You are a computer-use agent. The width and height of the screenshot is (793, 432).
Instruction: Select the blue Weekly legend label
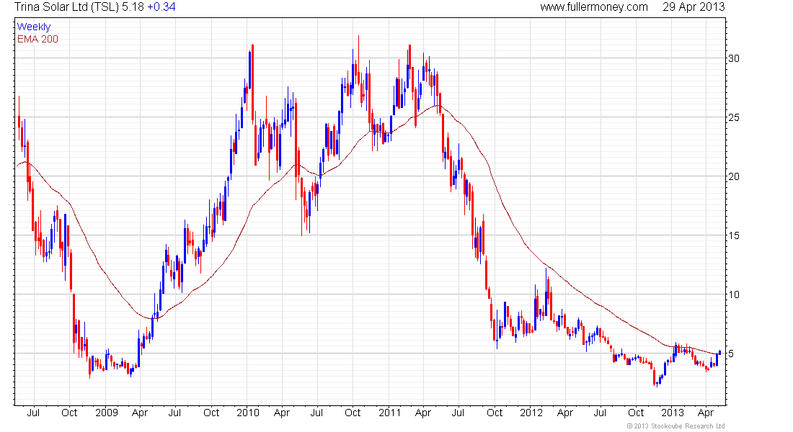click(34, 27)
